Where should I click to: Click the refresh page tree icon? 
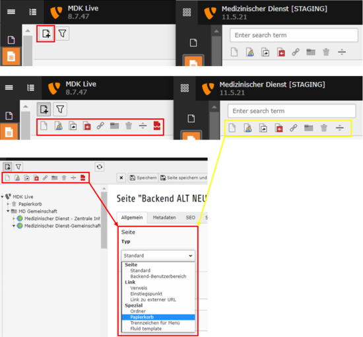100,167
